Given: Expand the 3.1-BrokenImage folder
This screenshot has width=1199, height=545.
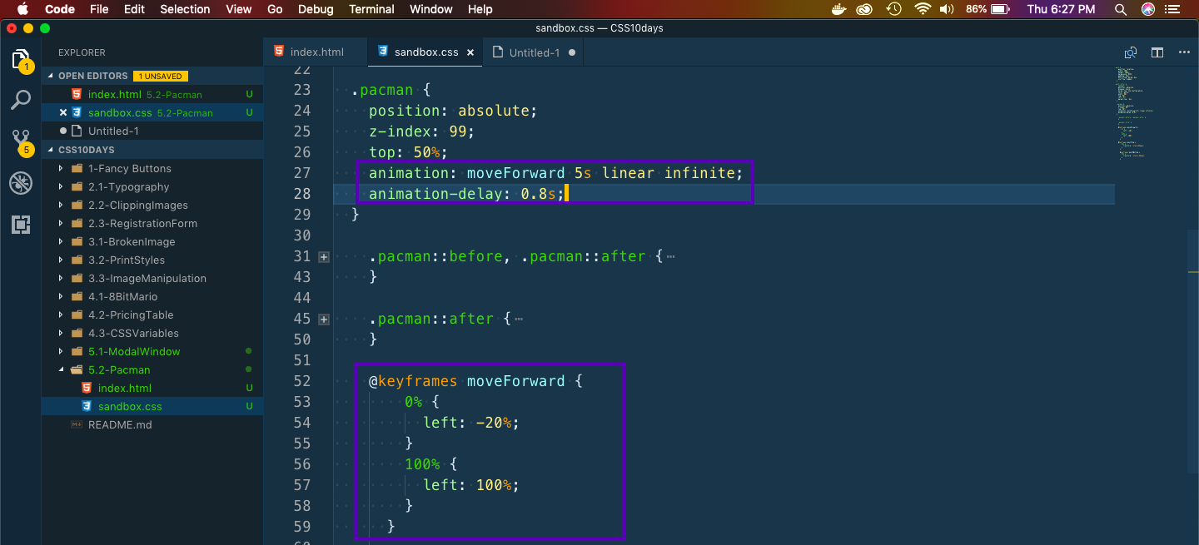Looking at the screenshot, I should click(61, 241).
